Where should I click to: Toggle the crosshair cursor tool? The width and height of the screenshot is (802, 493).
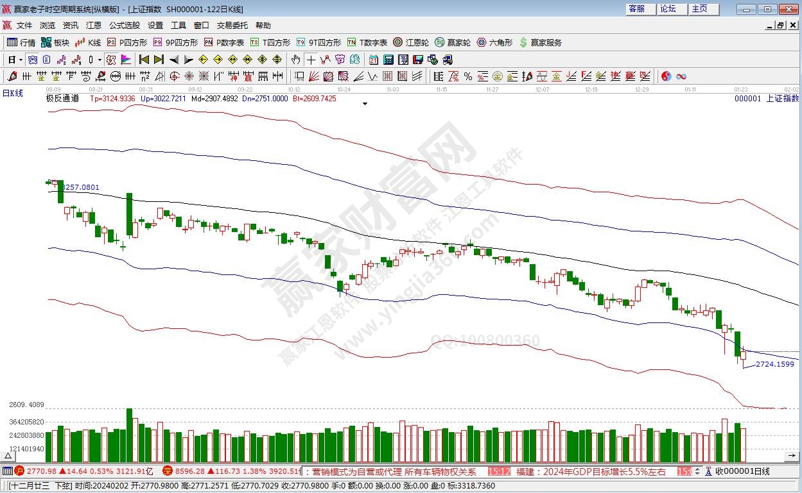[311, 60]
